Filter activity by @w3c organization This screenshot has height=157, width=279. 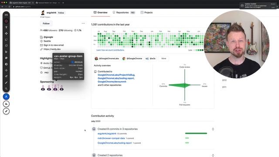tap(150, 58)
